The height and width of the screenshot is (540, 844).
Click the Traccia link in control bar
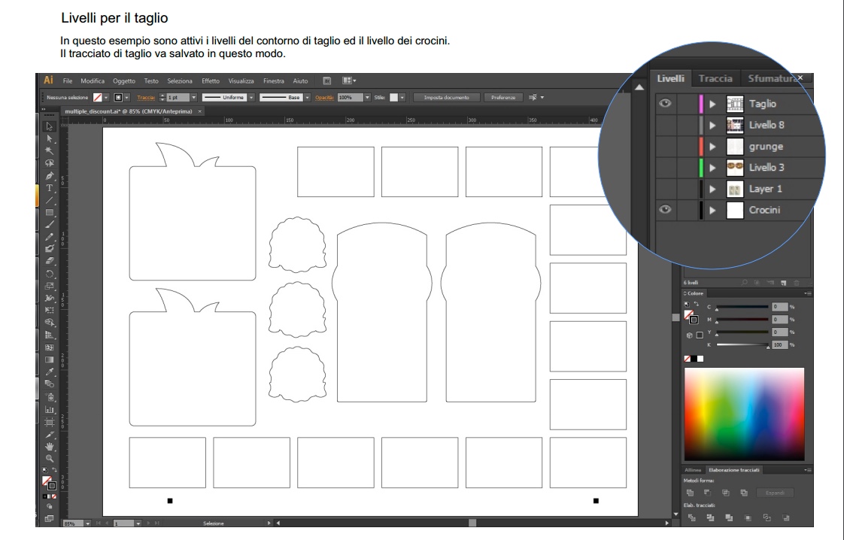click(x=147, y=98)
